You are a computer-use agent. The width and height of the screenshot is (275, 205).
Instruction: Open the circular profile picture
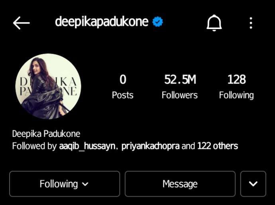click(48, 86)
